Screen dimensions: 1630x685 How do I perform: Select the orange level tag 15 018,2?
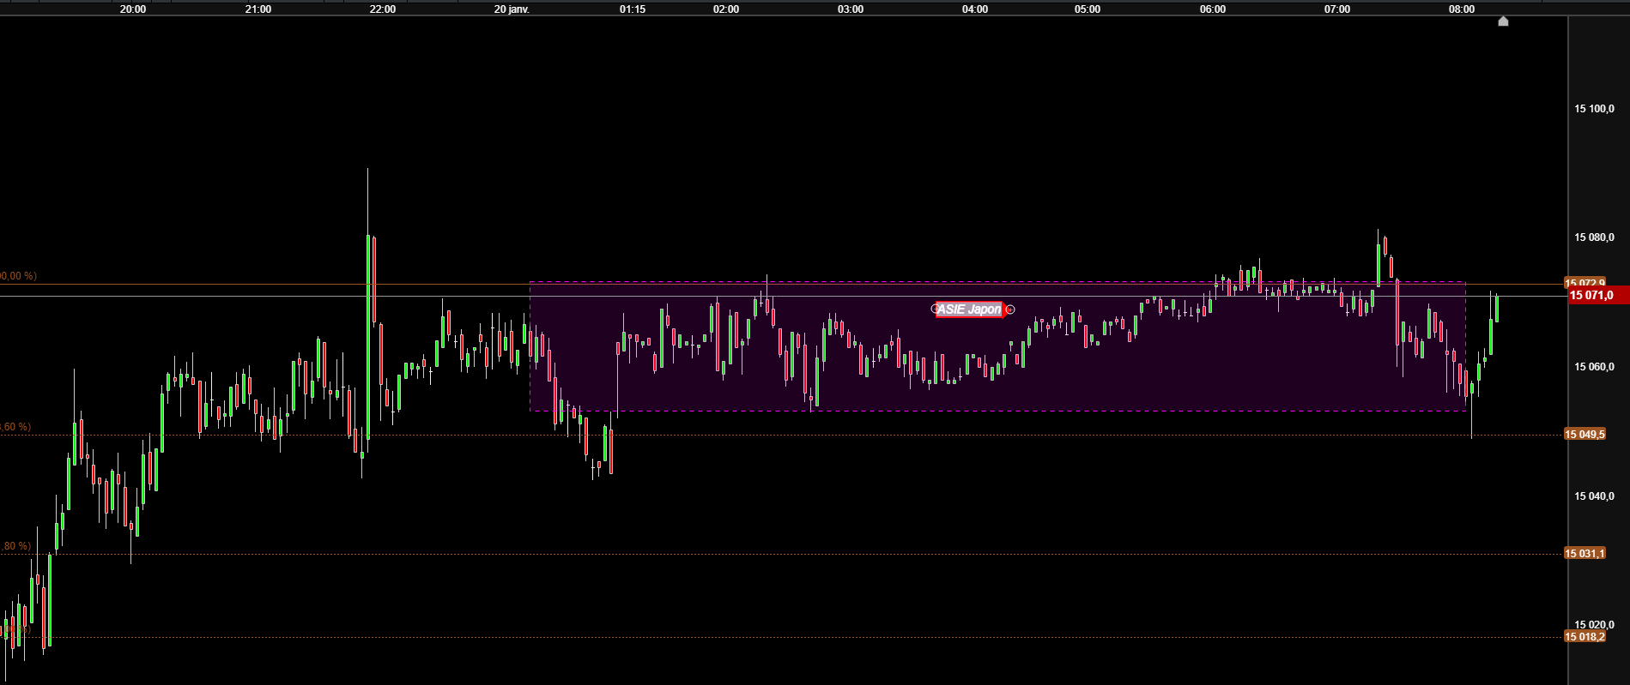[x=1585, y=637]
